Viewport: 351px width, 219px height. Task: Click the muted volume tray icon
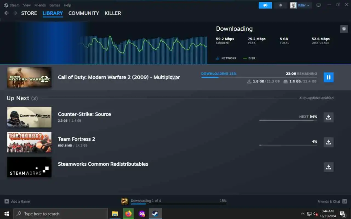click(x=316, y=214)
